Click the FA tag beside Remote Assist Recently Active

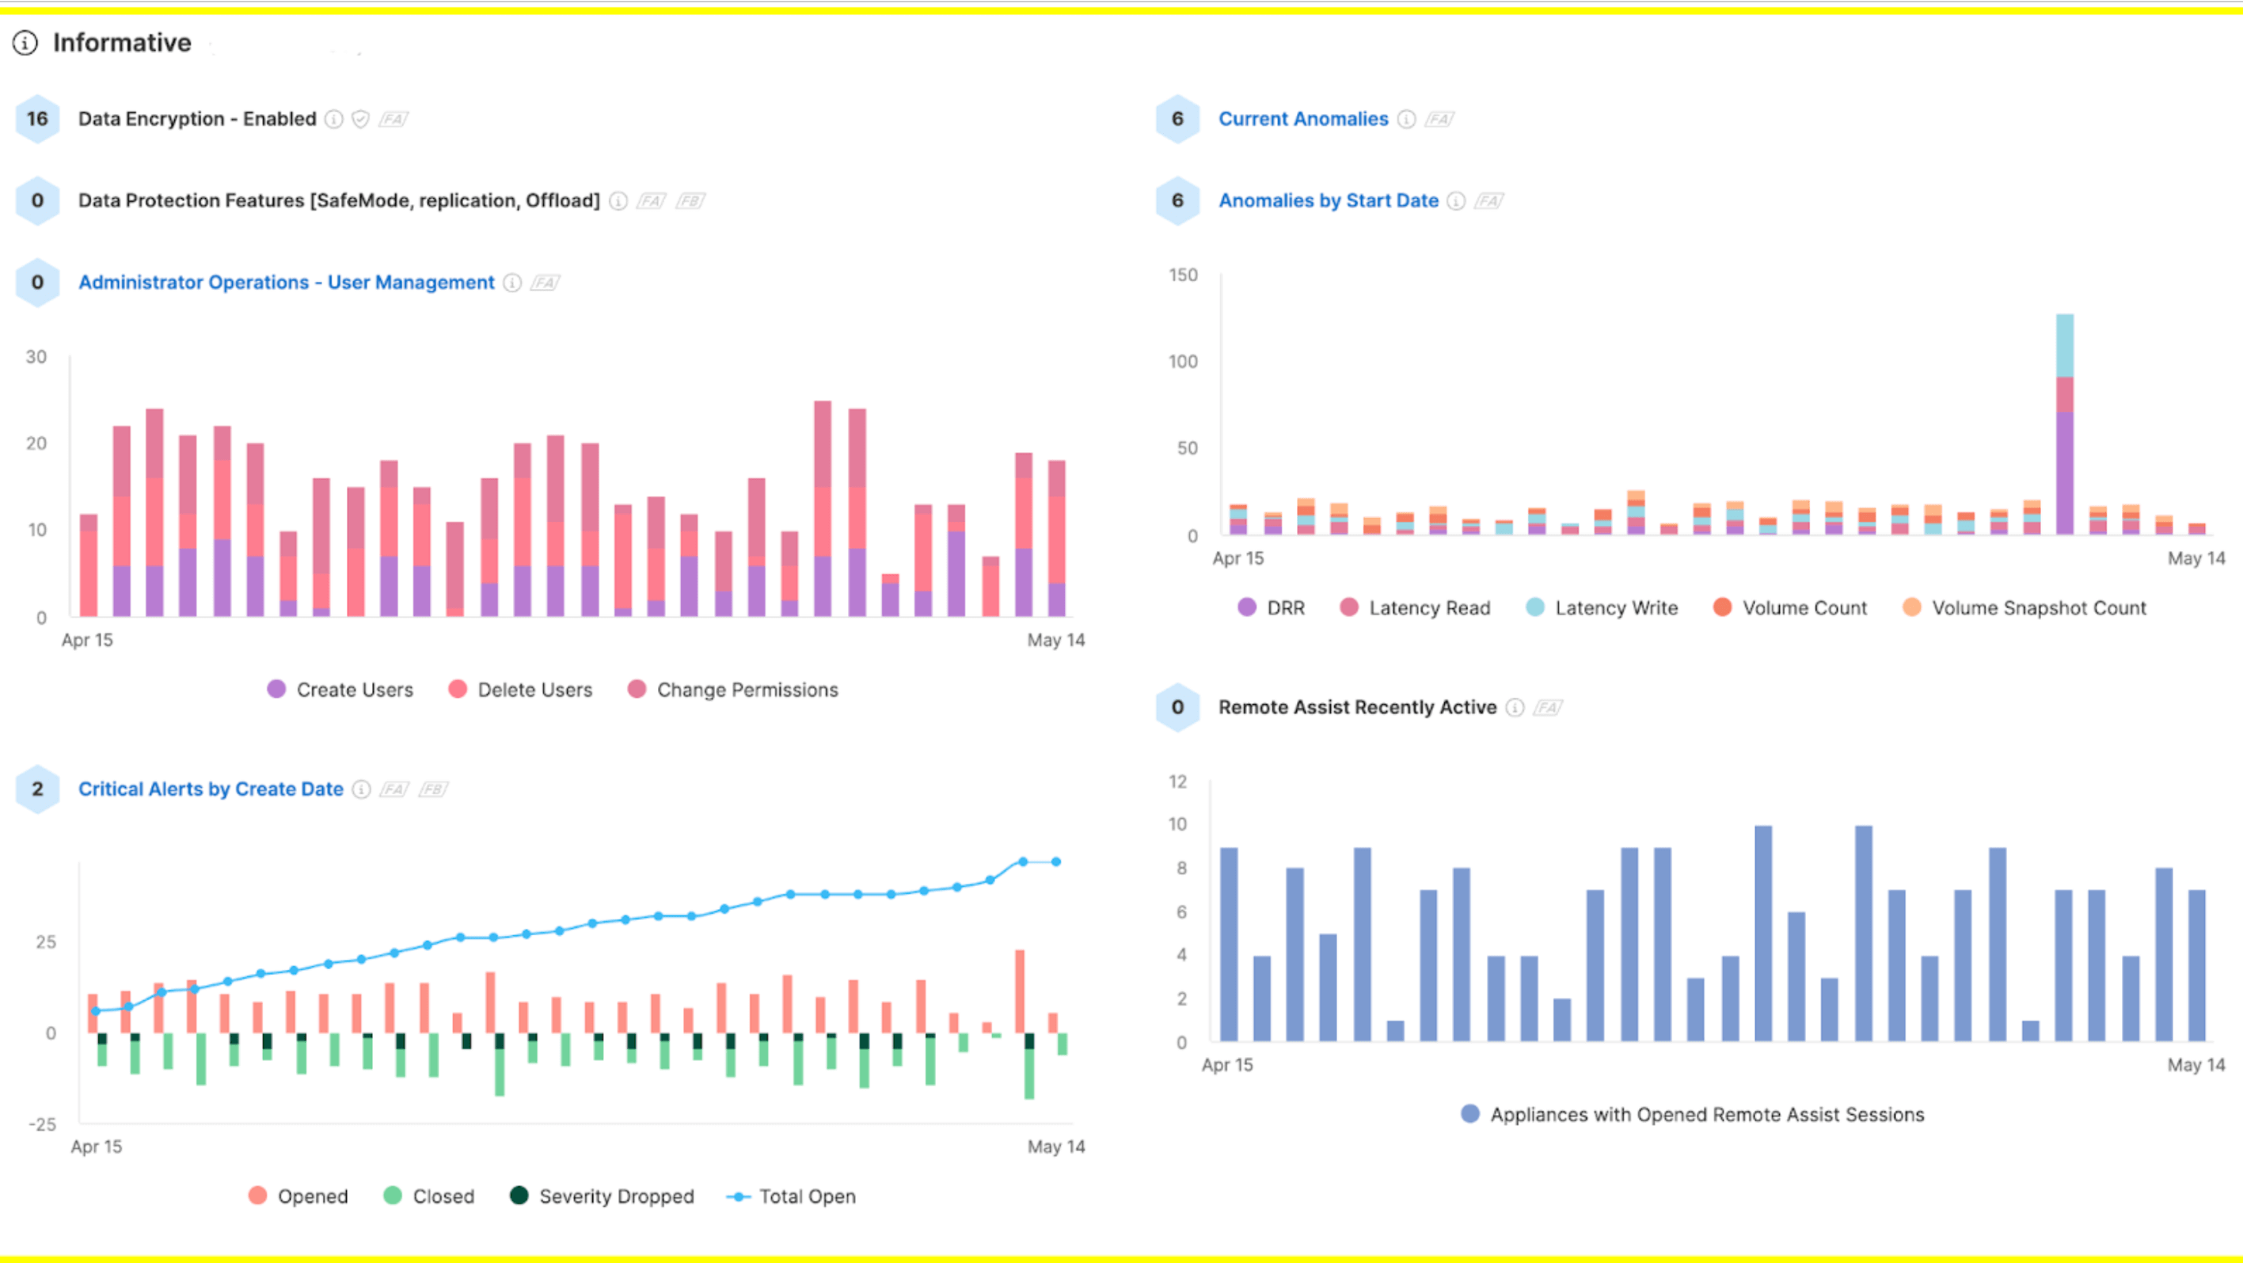point(1547,707)
